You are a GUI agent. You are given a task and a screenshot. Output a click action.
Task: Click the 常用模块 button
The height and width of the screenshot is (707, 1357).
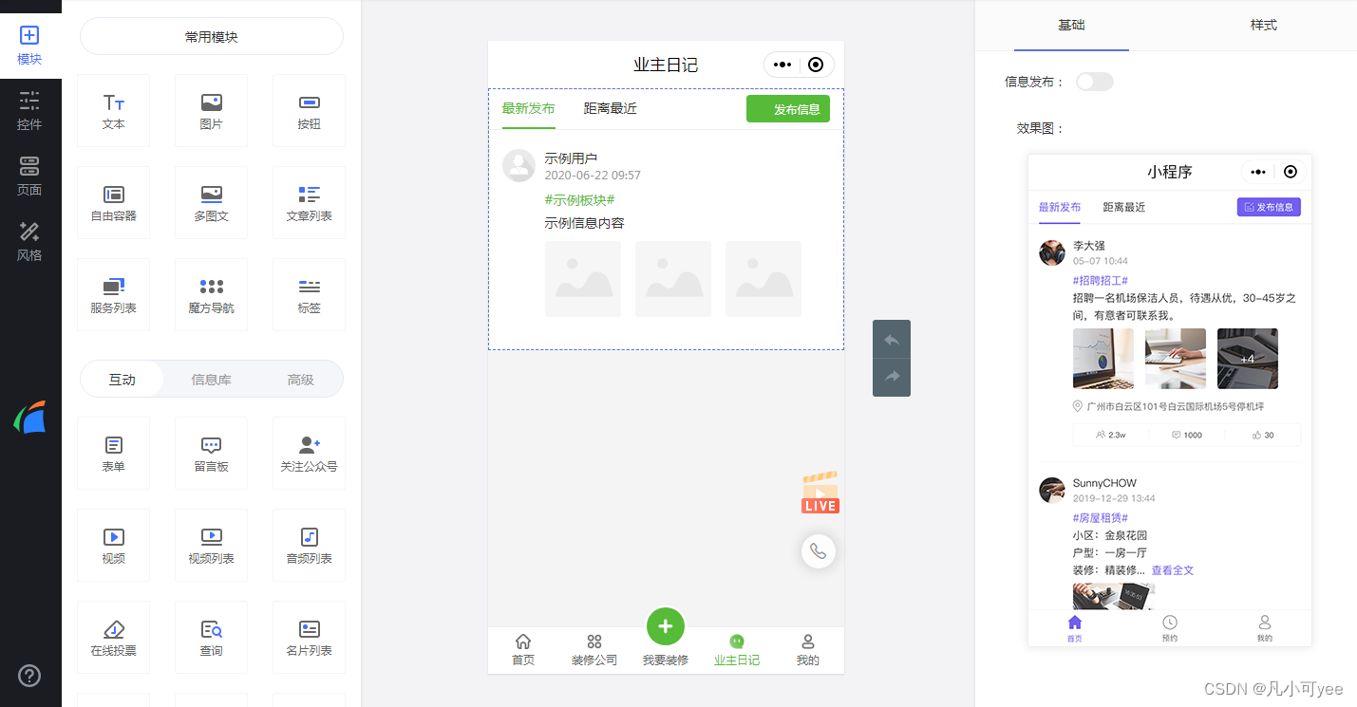[x=212, y=37]
